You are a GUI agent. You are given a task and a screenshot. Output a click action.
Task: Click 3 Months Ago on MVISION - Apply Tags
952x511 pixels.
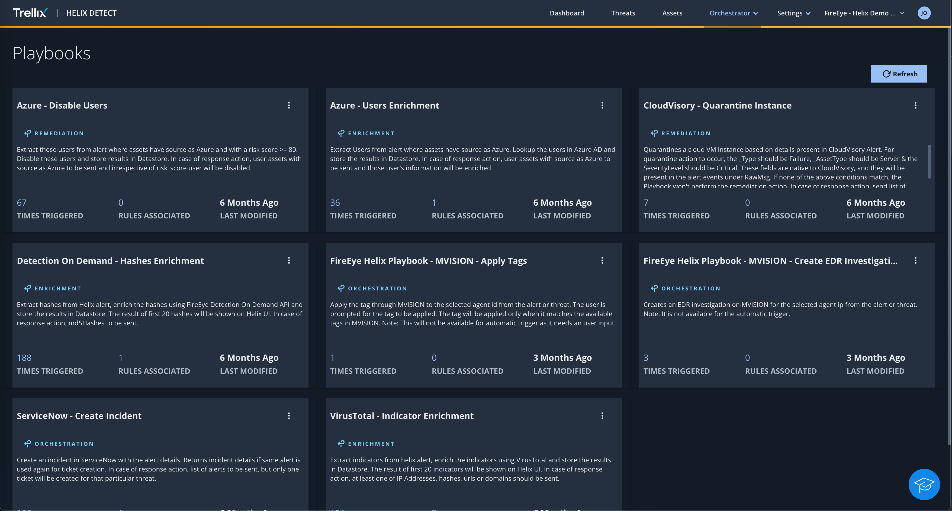click(x=562, y=358)
